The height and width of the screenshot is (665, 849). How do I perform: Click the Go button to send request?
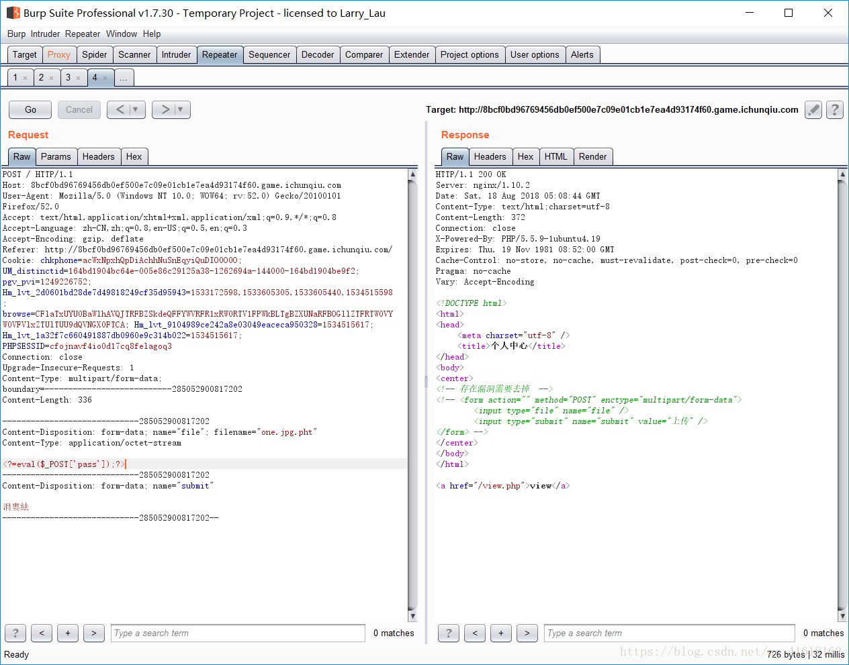pos(31,109)
